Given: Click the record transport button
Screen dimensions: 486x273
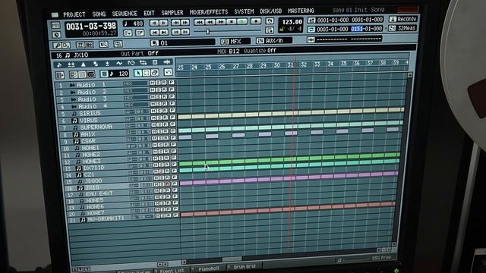Looking at the screenshot, I should click(x=256, y=21).
